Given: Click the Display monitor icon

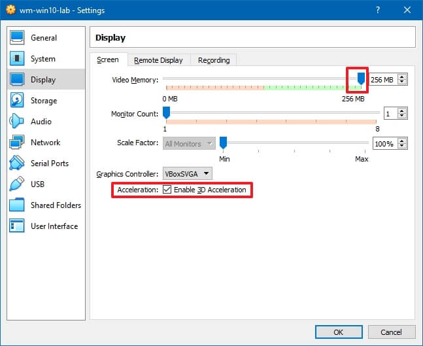Looking at the screenshot, I should (x=17, y=79).
